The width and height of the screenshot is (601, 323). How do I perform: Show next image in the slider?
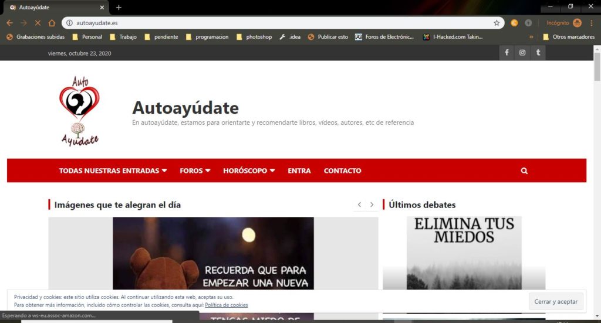[x=372, y=205]
